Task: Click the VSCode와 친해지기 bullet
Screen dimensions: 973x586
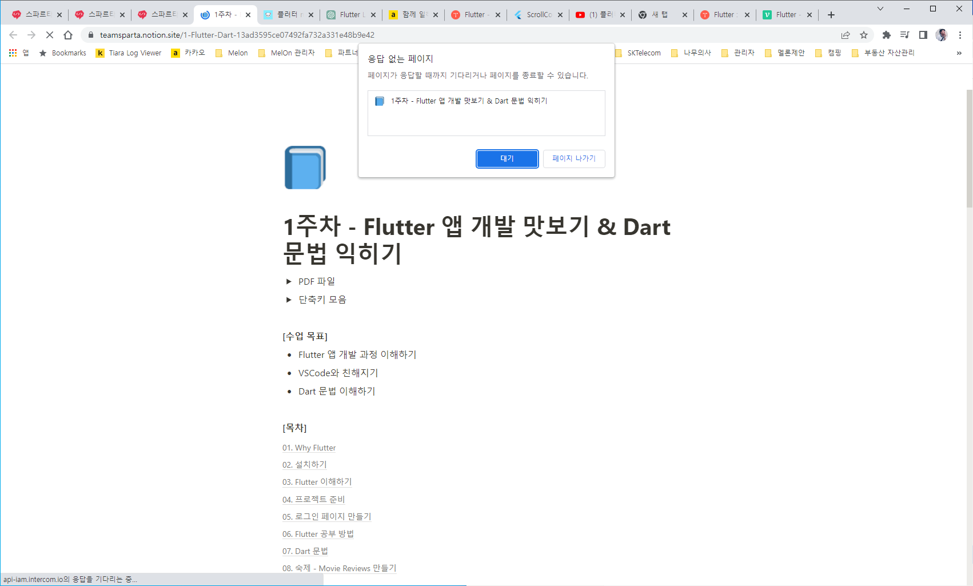Action: (x=338, y=373)
